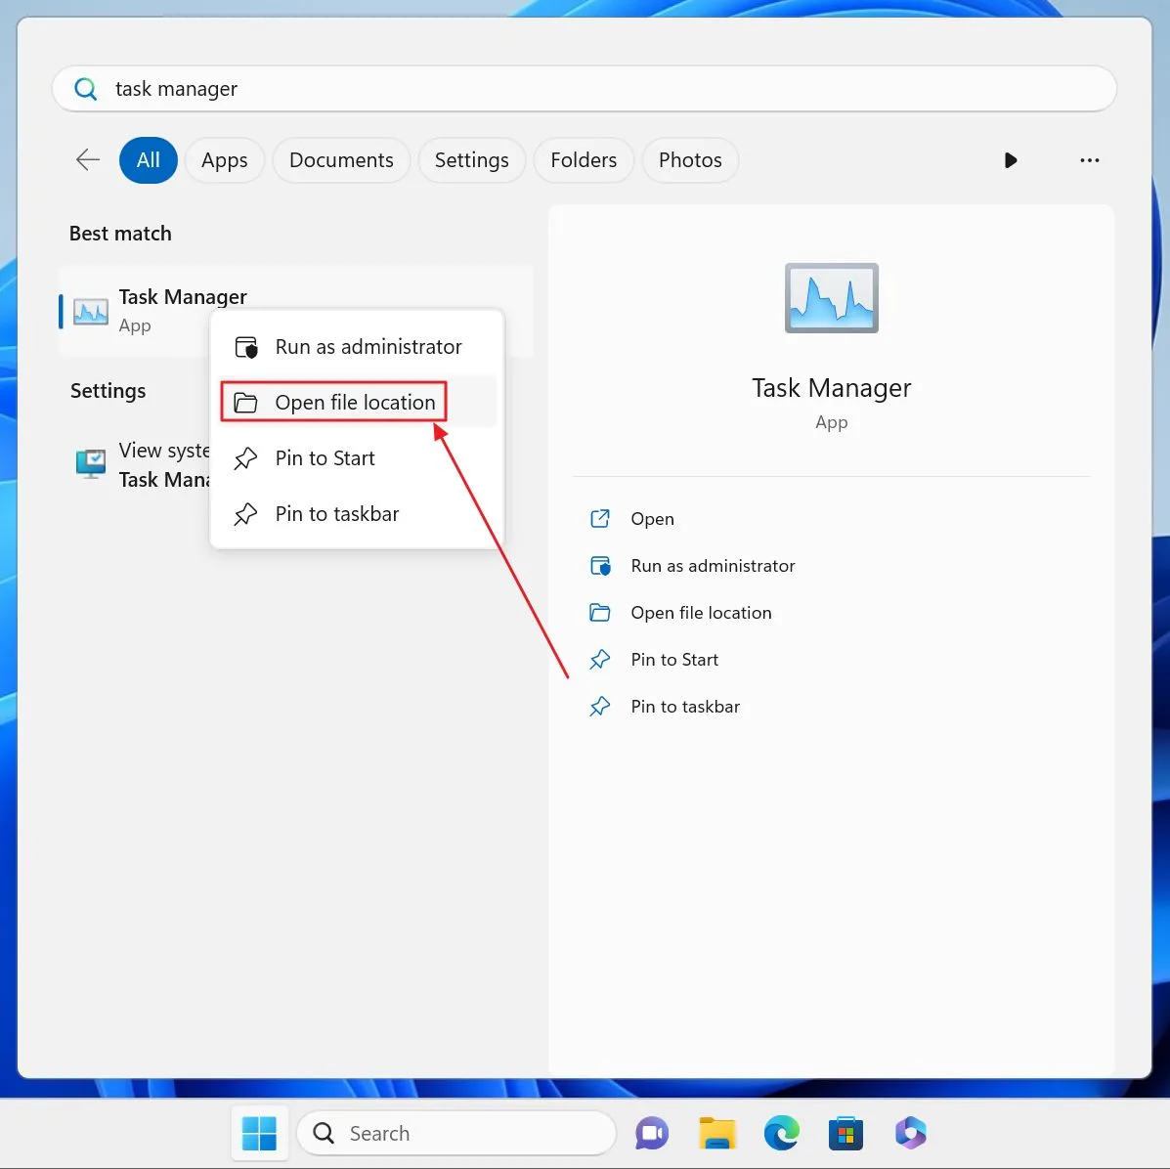Open the Windows Start button on taskbar
1170x1169 pixels.
pyautogui.click(x=259, y=1133)
